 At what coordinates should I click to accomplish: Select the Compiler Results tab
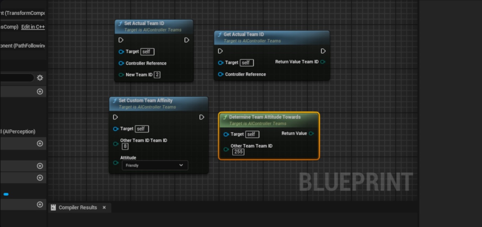point(77,208)
